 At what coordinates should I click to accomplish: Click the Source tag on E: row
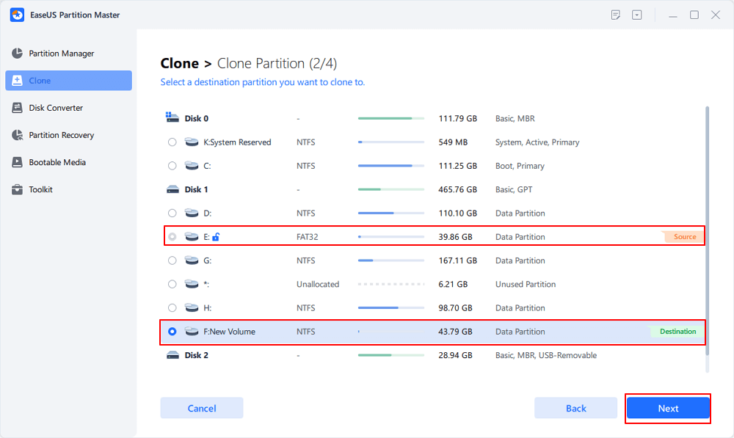(683, 237)
